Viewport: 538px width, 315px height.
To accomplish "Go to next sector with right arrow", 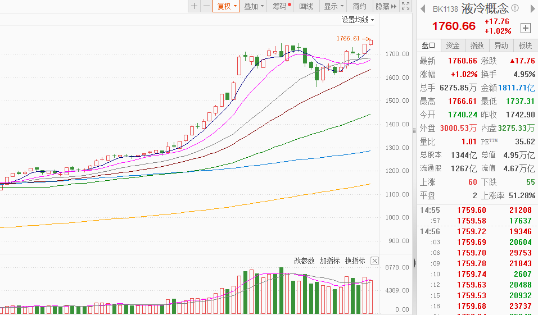I will (x=533, y=8).
